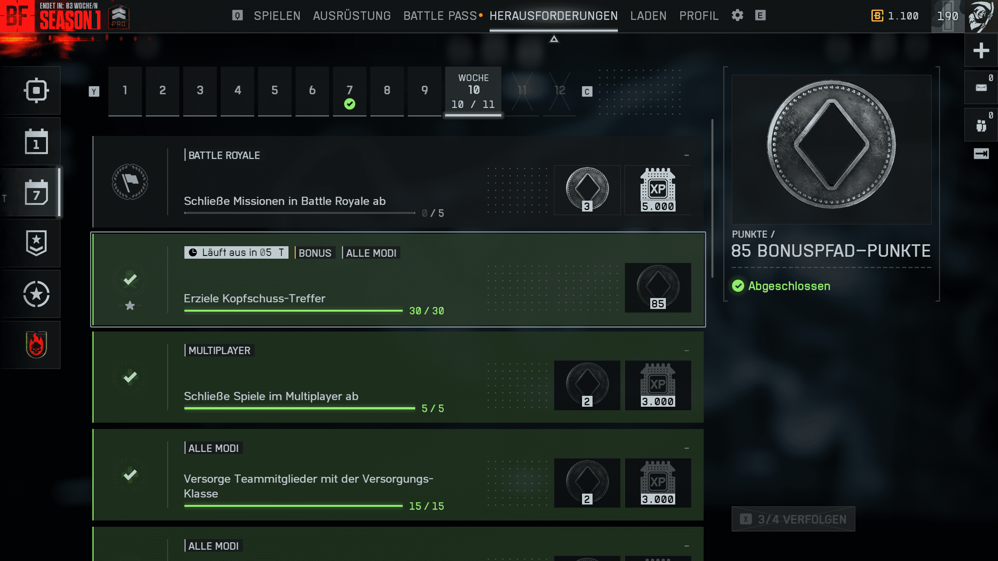The height and width of the screenshot is (561, 998).
Task: Click the challenge list scrollbar
Action: [712, 199]
